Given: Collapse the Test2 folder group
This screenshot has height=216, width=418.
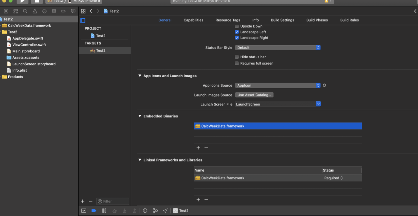Looking at the screenshot, I should click(1, 32).
